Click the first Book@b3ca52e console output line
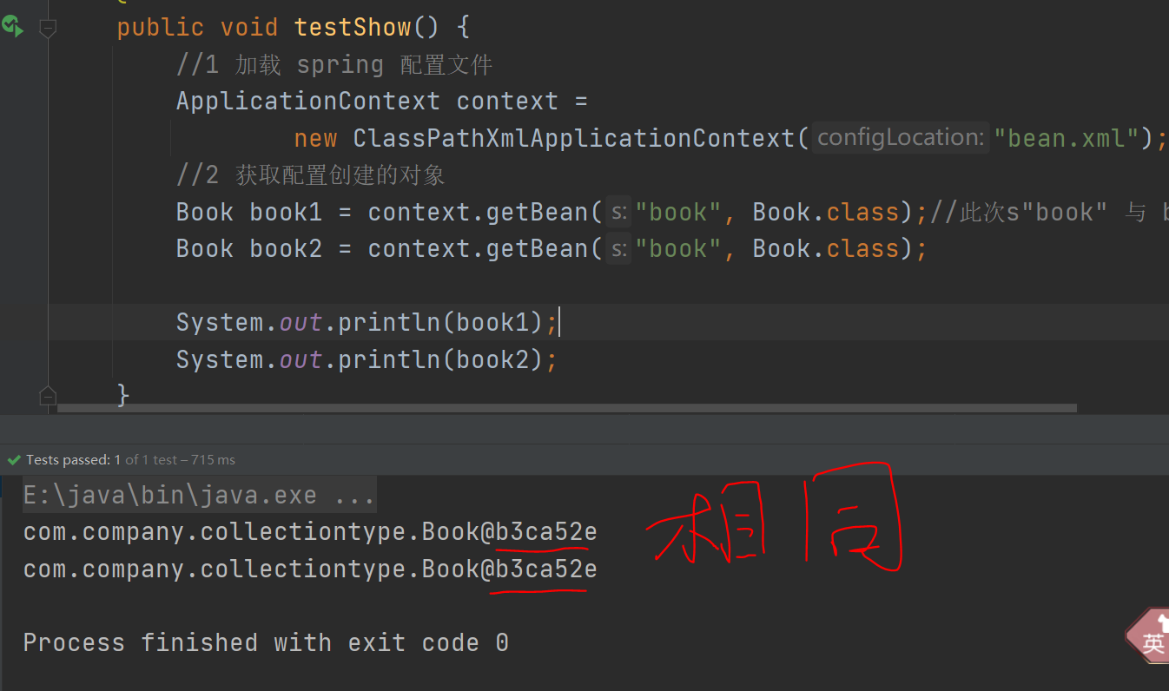 (310, 531)
